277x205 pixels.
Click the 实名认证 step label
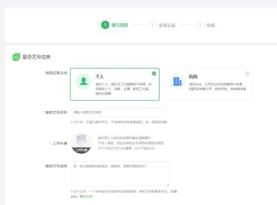click(167, 25)
